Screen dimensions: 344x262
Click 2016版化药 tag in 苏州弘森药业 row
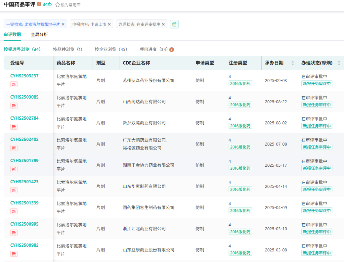click(x=240, y=83)
